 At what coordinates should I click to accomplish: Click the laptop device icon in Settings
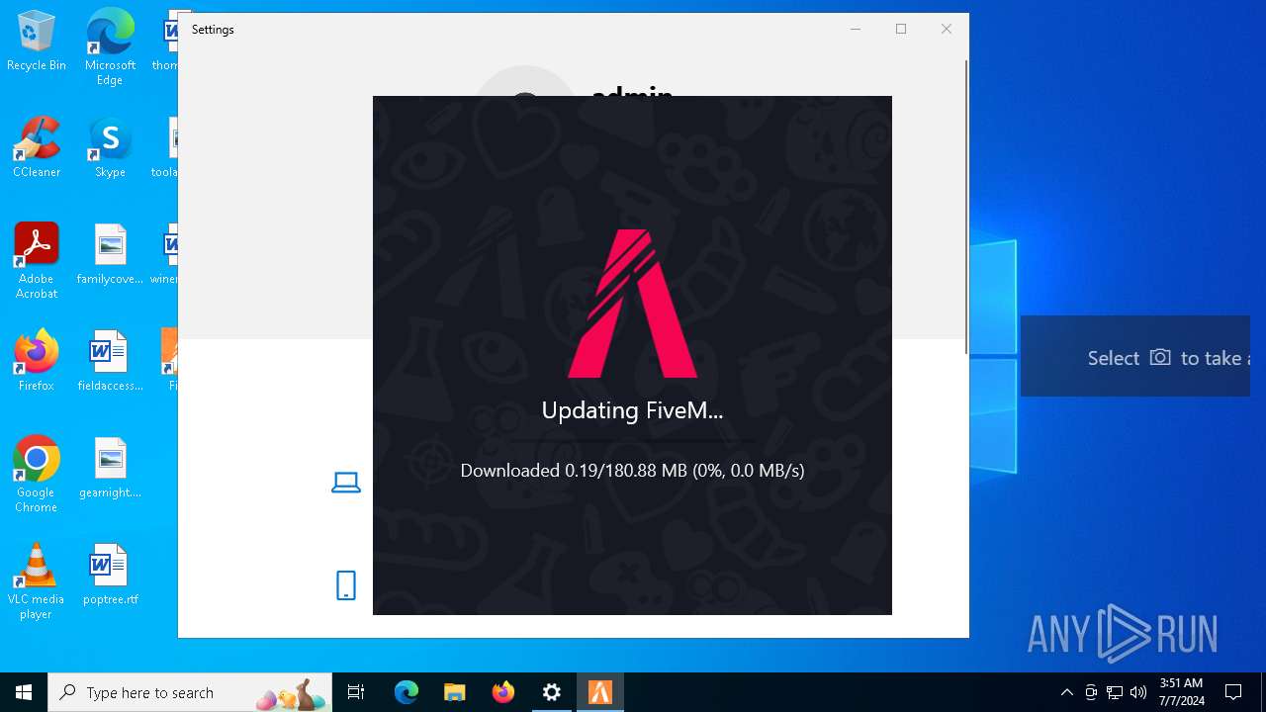click(345, 483)
